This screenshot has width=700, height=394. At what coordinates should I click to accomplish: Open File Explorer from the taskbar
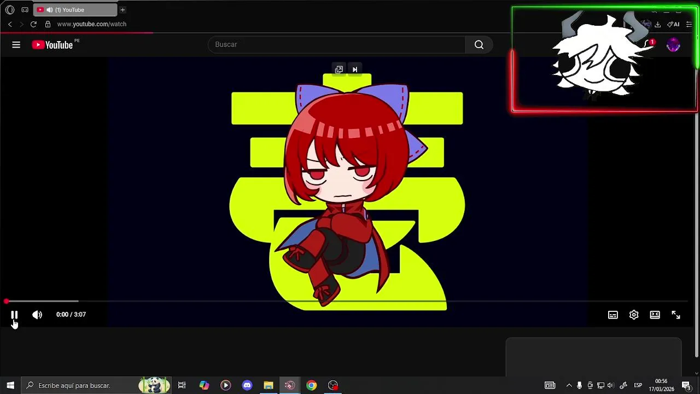[x=269, y=385]
